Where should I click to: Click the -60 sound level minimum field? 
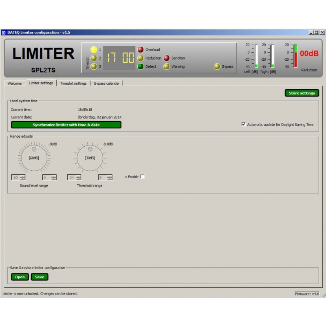(x=16, y=178)
